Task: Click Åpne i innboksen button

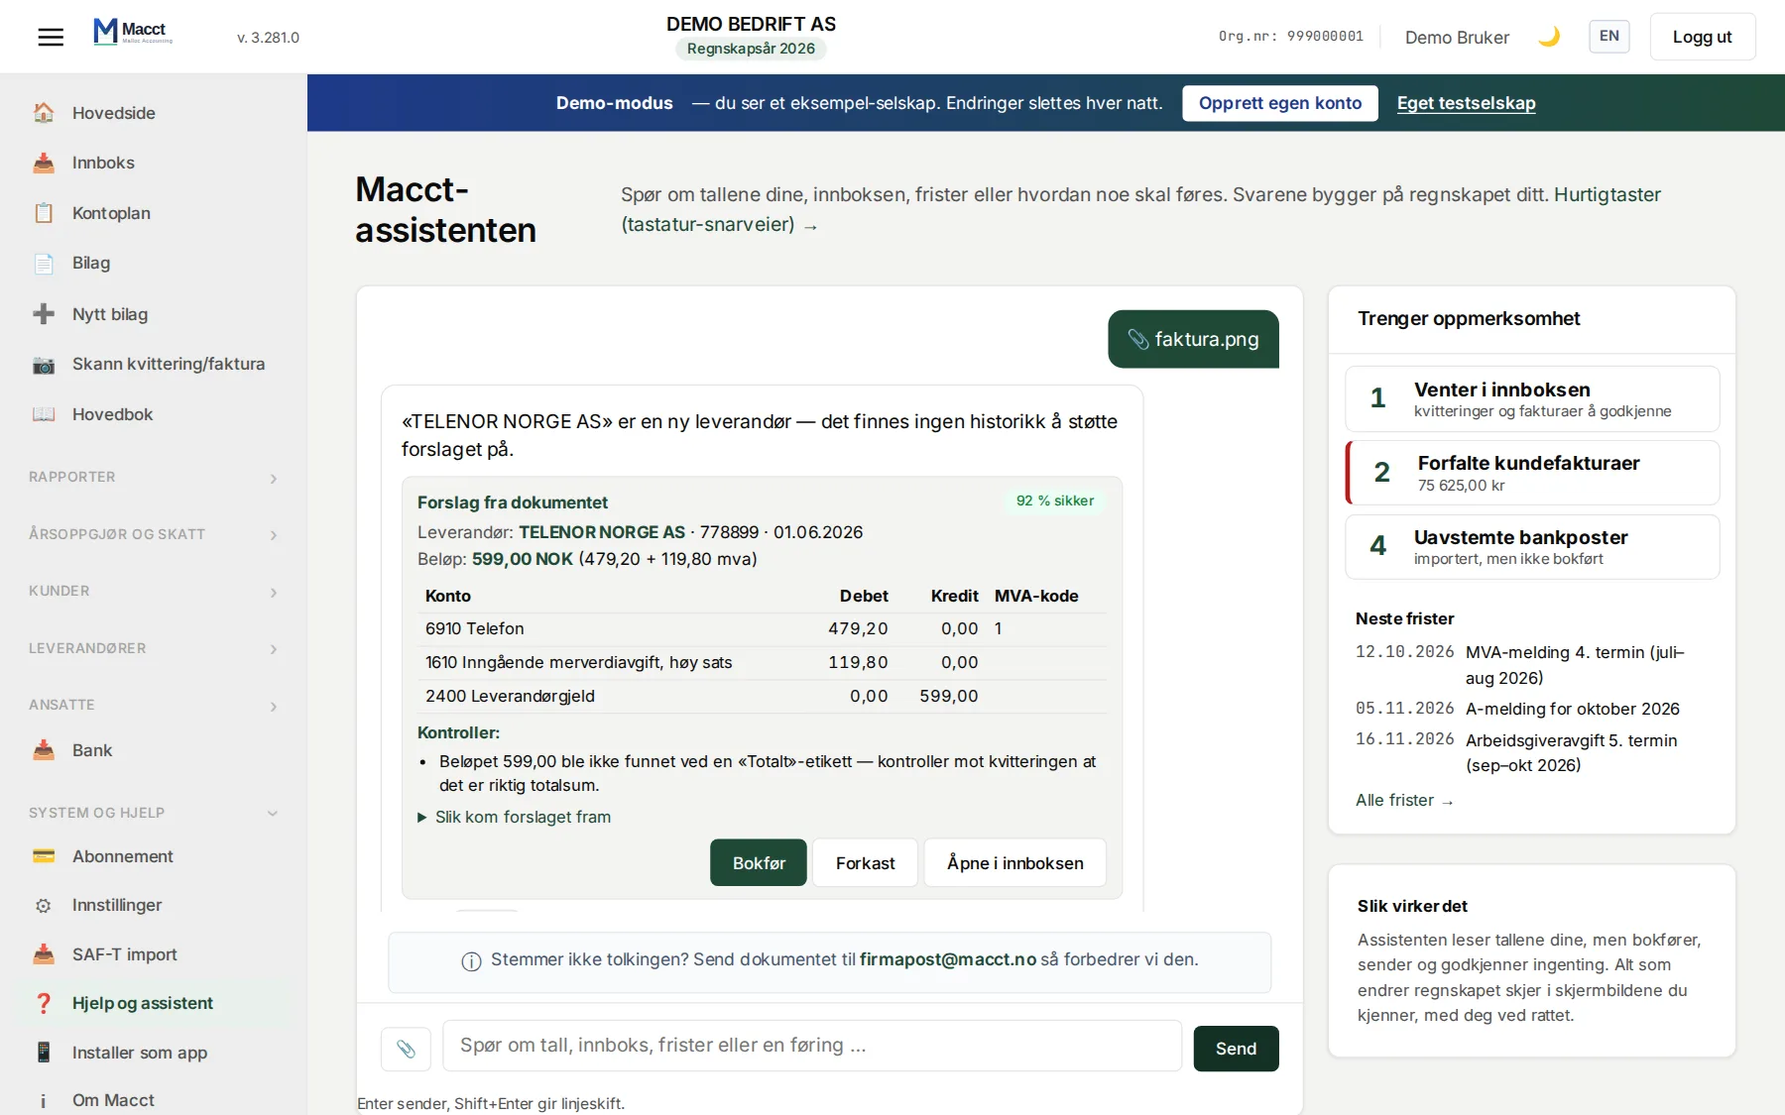Action: coord(1014,862)
